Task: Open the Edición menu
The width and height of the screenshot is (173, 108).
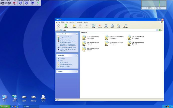Action: [x=63, y=22]
